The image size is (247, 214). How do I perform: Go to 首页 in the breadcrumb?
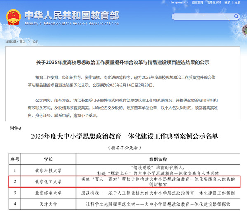coord(22,41)
